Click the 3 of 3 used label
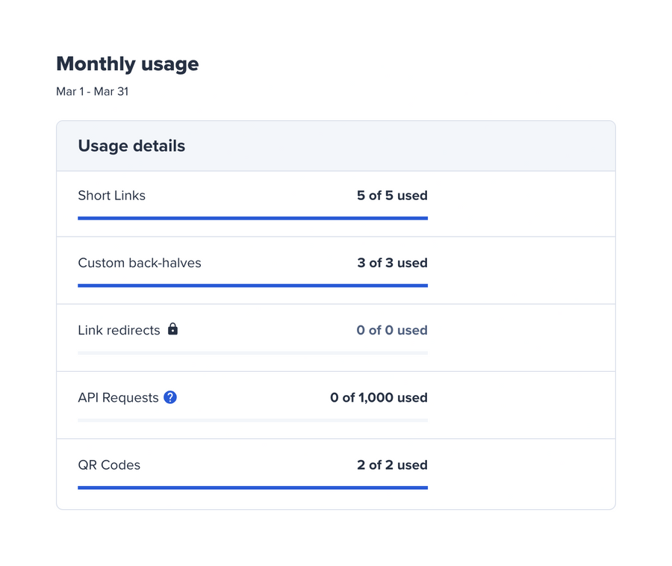The image size is (672, 566). click(391, 263)
